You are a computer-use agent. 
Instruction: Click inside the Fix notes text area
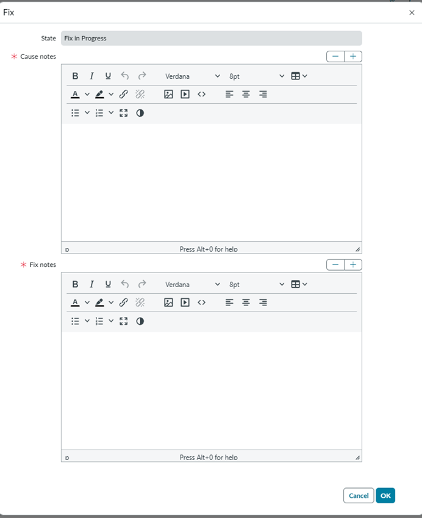tap(212, 390)
